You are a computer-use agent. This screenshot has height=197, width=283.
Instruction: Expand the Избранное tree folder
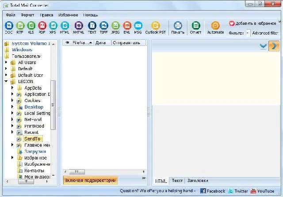pos(12,158)
